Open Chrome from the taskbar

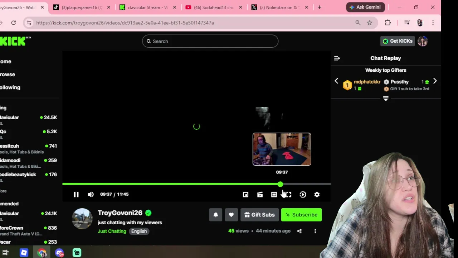tap(42, 253)
